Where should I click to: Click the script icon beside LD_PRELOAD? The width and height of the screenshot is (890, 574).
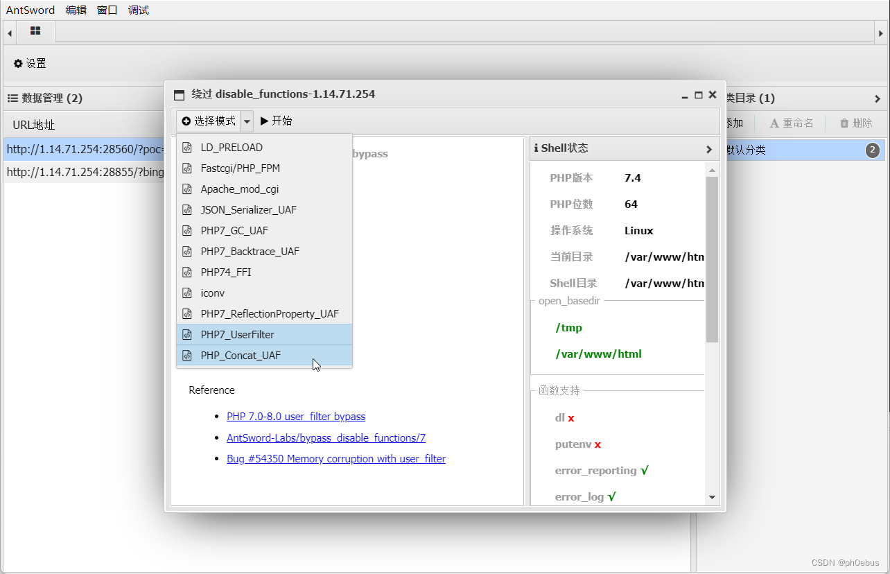pos(186,147)
